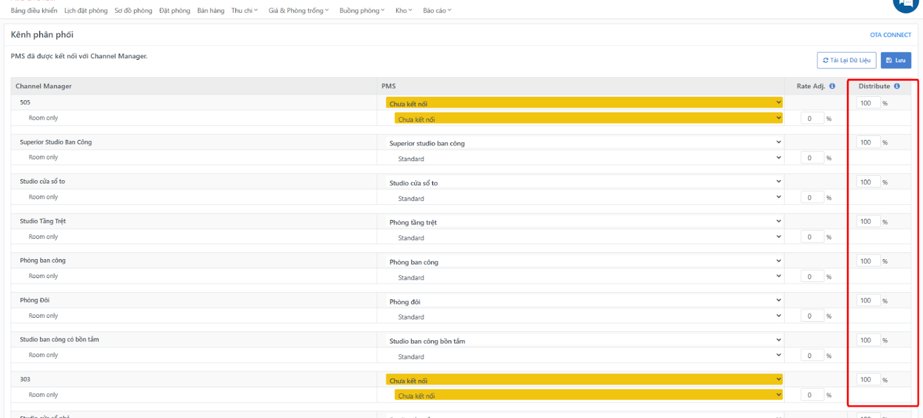Expand the Thu chi dropdown menu
Image resolution: width=923 pixels, height=418 pixels.
coord(245,10)
